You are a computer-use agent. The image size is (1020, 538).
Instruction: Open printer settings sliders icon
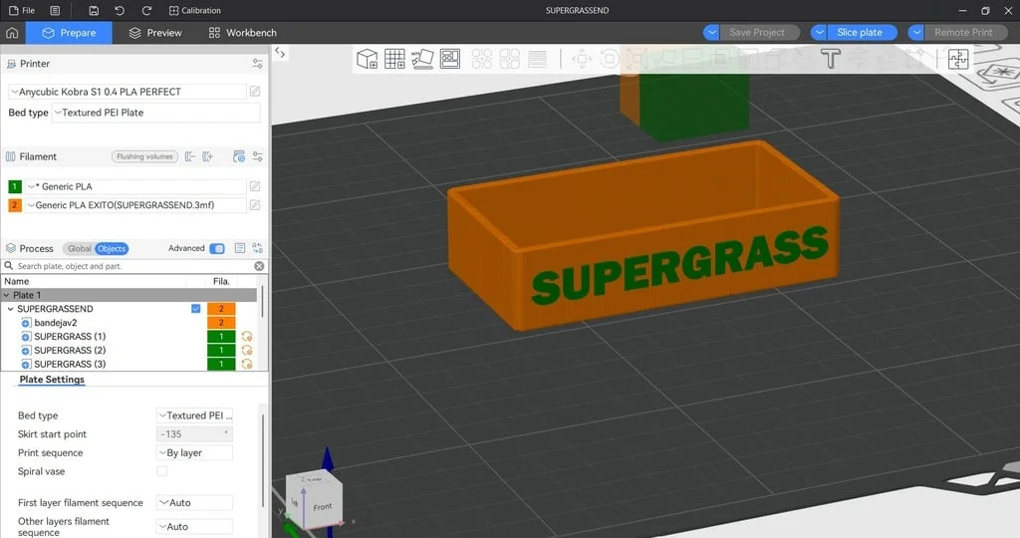tap(258, 64)
